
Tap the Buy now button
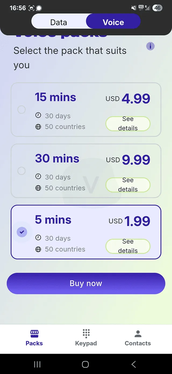[86, 283]
